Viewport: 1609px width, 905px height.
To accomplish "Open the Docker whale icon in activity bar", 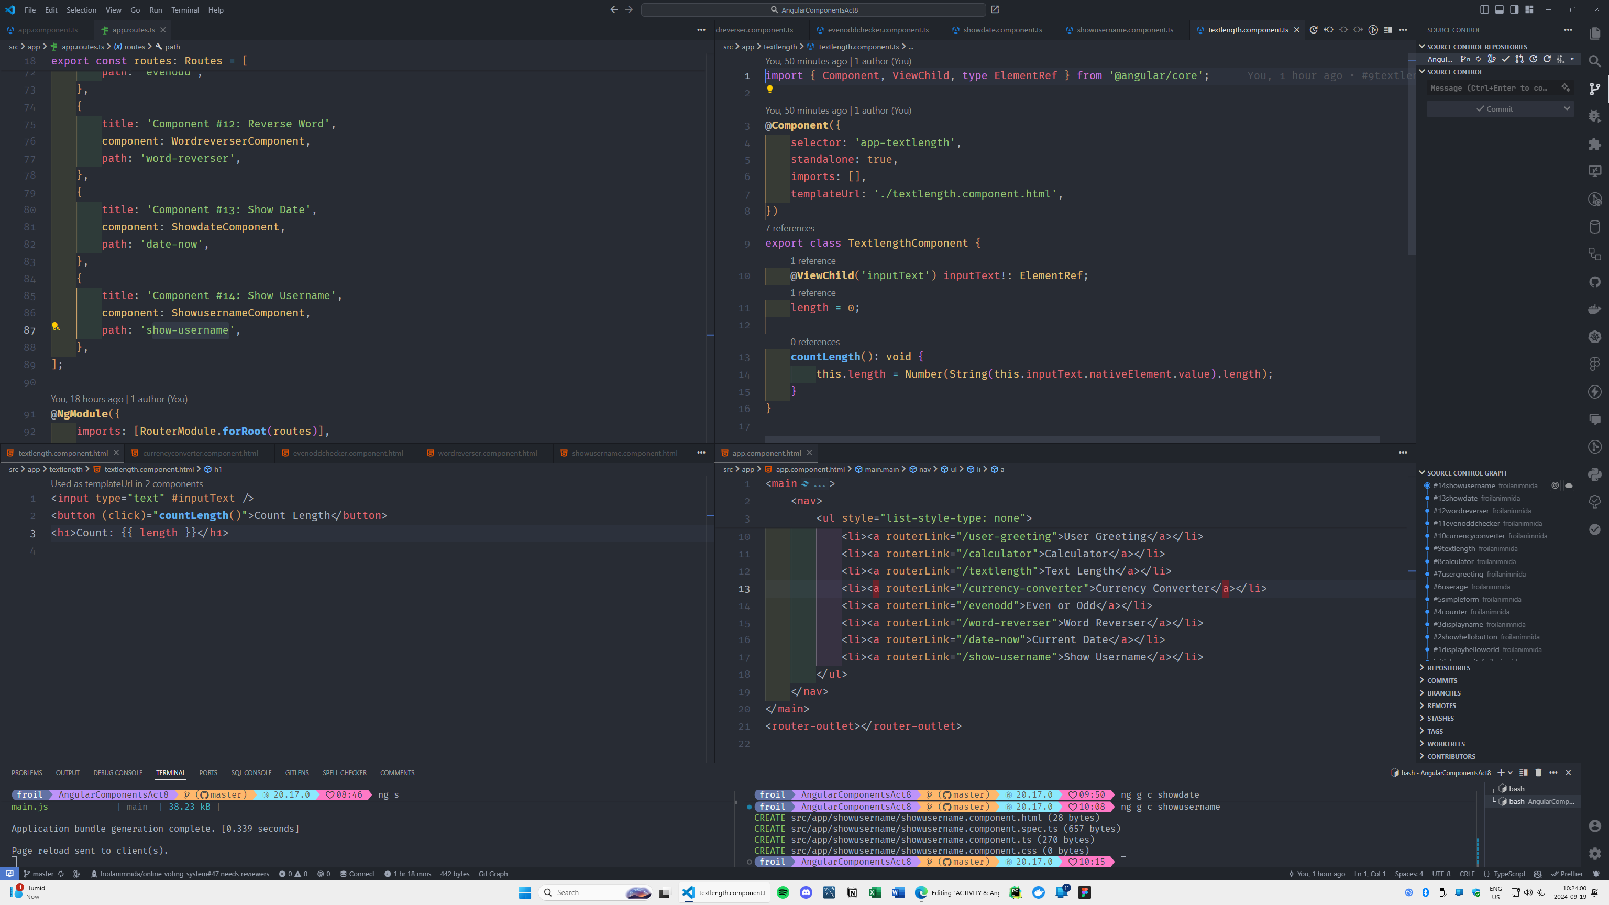I will tap(1595, 309).
